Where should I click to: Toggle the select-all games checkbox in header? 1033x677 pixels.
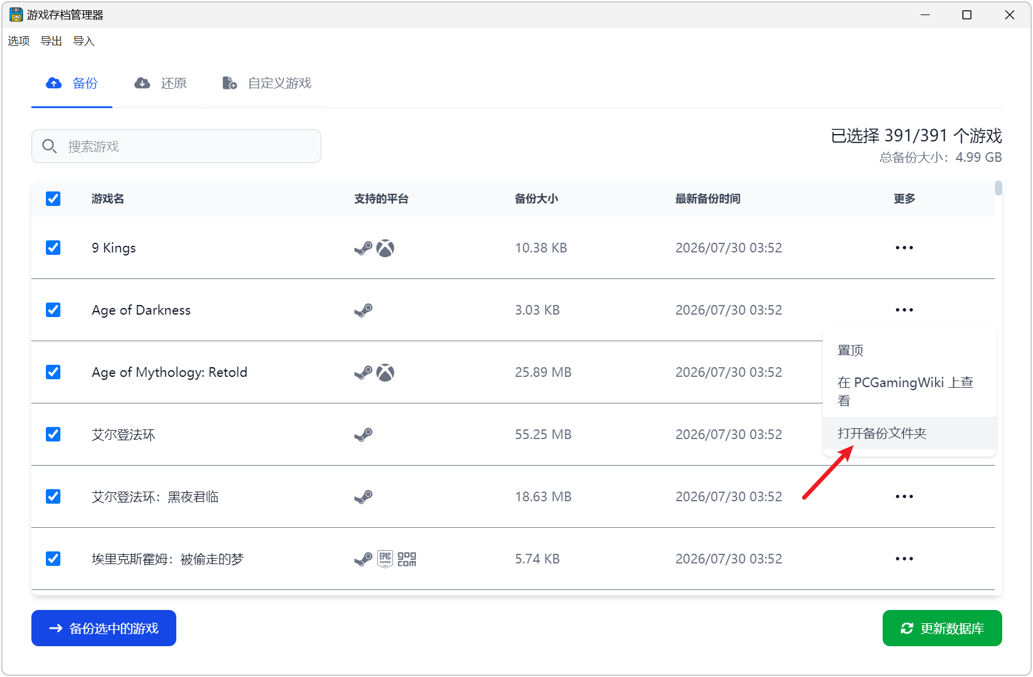[x=53, y=199]
